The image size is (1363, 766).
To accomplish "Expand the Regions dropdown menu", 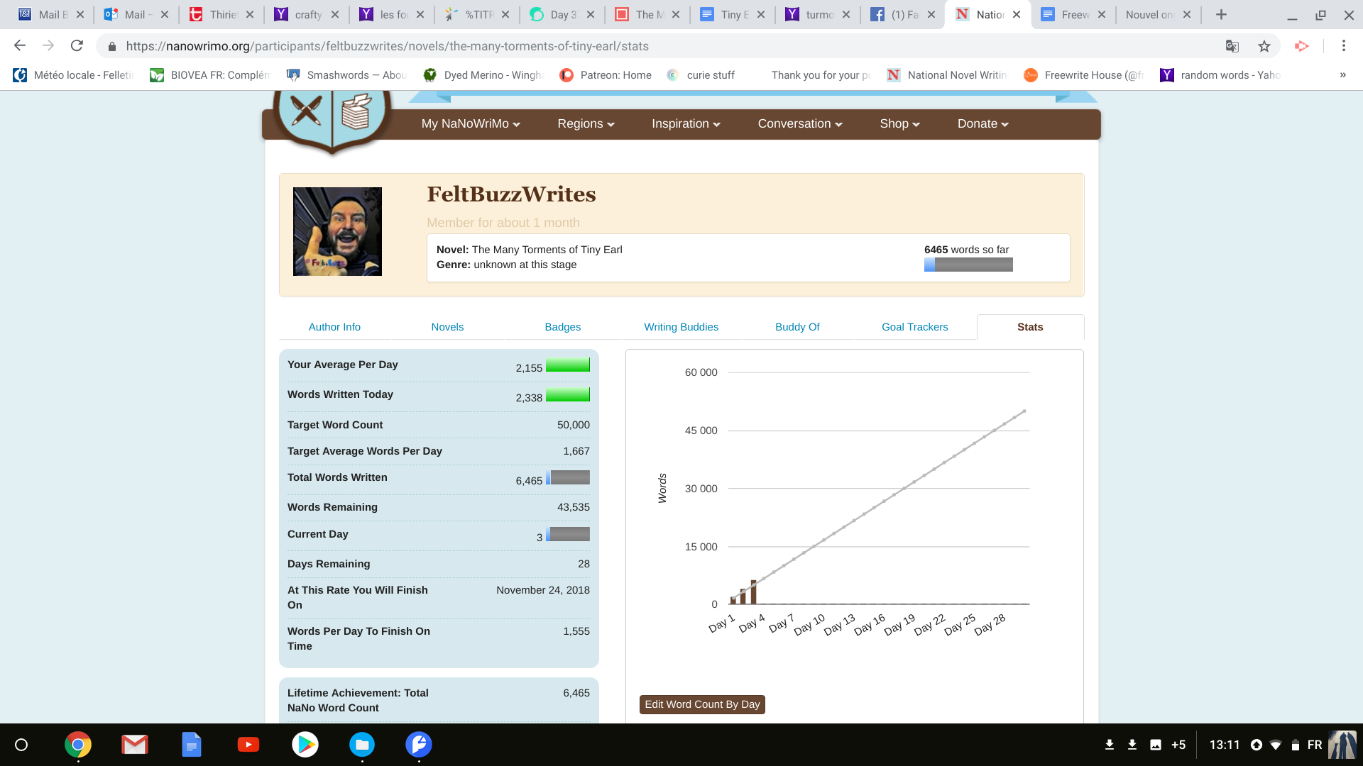I will [x=586, y=124].
